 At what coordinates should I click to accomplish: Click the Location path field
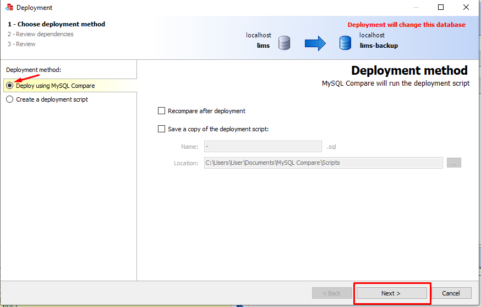(323, 163)
